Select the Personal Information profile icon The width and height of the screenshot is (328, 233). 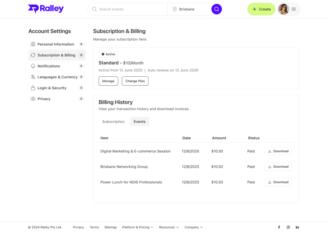(x=33, y=44)
